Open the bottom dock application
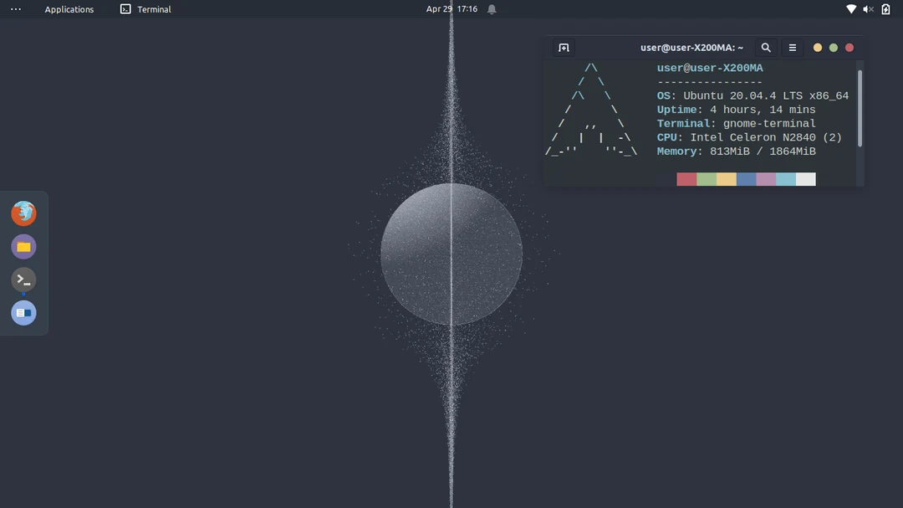The width and height of the screenshot is (903, 508). point(23,312)
